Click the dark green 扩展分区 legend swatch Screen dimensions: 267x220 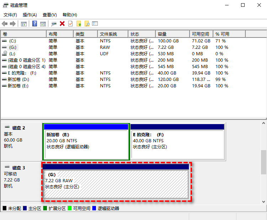(x=45, y=208)
